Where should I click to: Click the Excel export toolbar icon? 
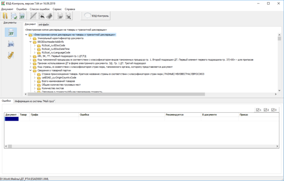click(69, 16)
